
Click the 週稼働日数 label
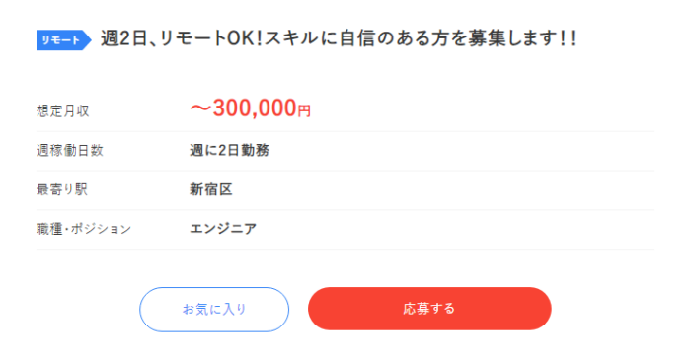click(70, 151)
